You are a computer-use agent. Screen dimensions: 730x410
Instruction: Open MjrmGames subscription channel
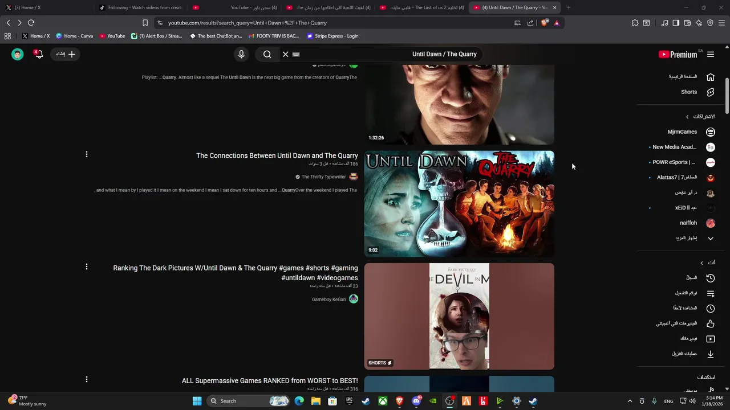point(691,132)
